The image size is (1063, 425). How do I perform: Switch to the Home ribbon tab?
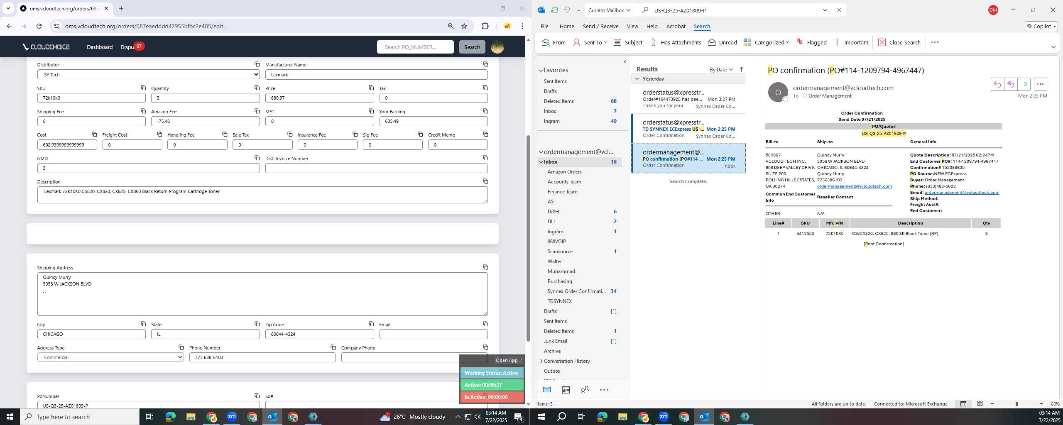pyautogui.click(x=566, y=26)
